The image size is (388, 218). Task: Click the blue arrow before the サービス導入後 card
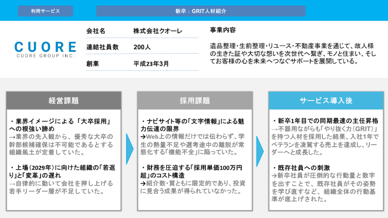[259, 149]
